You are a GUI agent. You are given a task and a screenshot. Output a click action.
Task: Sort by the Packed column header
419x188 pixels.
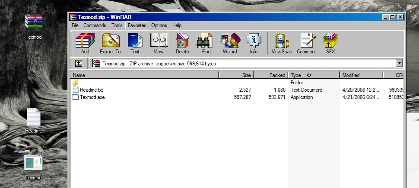coord(271,75)
